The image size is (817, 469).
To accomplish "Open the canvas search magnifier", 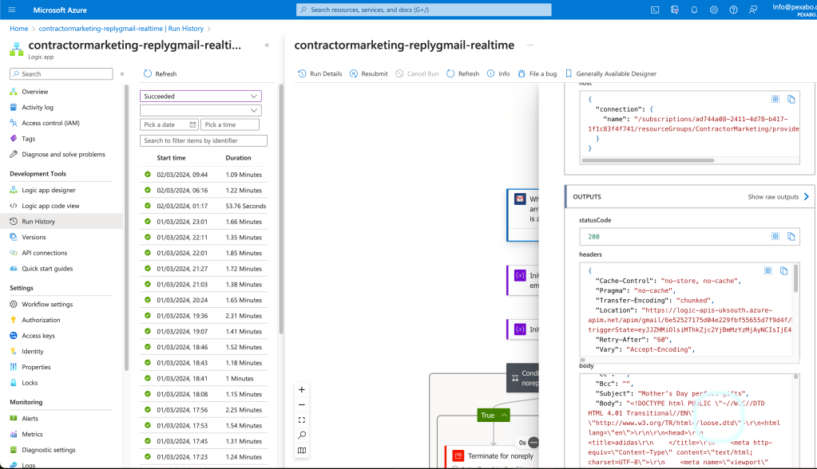I will click(302, 436).
